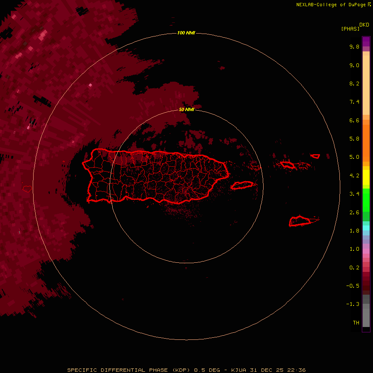Select the 1.8 scale label
373x373 pixels.
[x=354, y=231]
